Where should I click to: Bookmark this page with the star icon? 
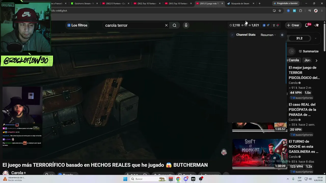click(x=280, y=11)
